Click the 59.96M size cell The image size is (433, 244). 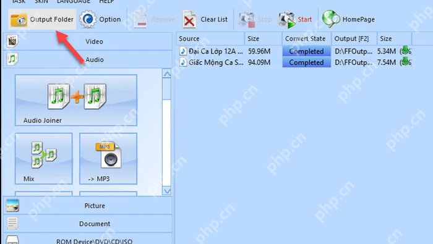click(x=259, y=51)
